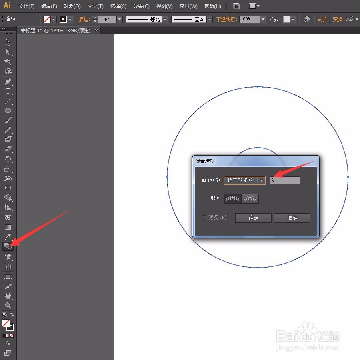Open the 不透明度 opacity dropdown
This screenshot has height=360, width=360.
(263, 19)
